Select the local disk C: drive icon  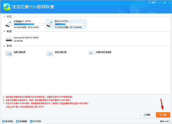9,24
